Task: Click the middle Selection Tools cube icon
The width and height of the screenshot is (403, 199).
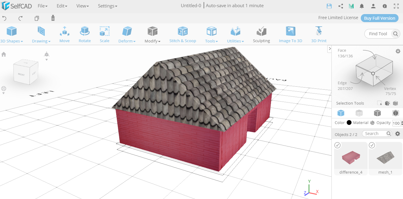Action: [387, 103]
